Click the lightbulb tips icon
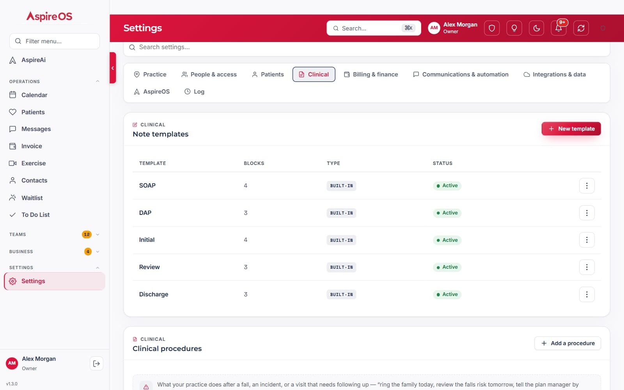 [x=514, y=28]
